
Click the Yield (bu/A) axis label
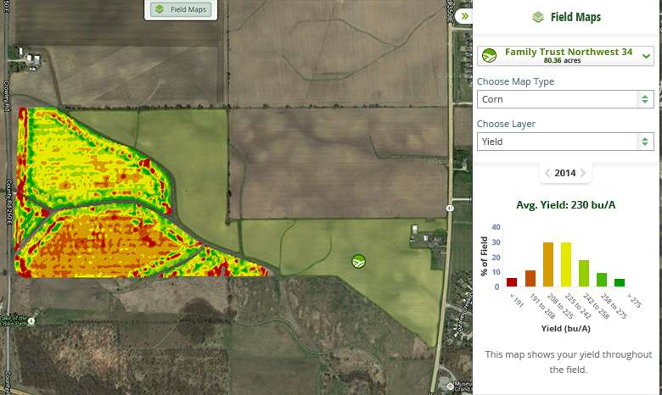click(x=566, y=328)
